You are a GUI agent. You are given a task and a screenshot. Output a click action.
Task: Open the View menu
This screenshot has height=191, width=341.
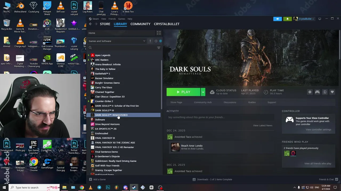tap(104, 19)
